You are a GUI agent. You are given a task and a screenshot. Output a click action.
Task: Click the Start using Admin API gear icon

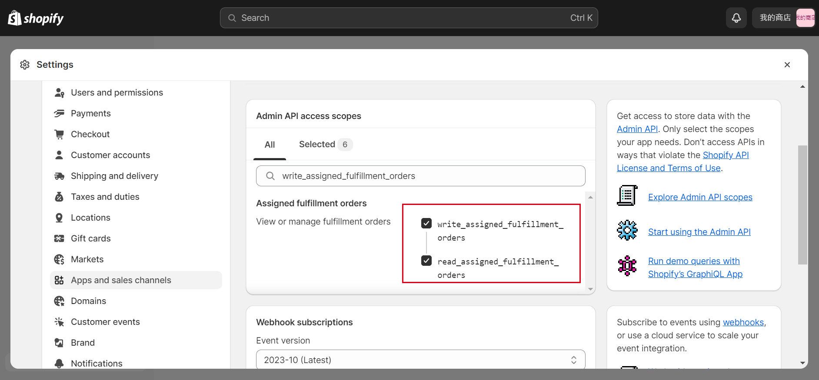627,230
